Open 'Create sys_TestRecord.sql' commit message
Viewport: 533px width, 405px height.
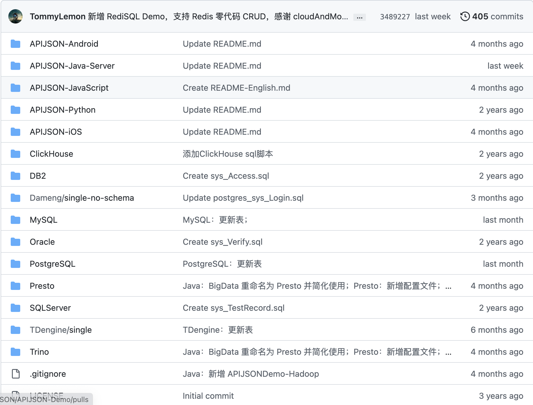(233, 308)
